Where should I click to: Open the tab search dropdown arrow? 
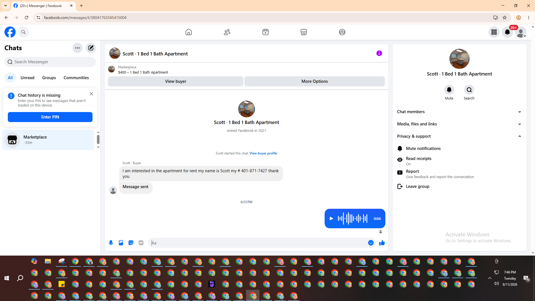pyautogui.click(x=6, y=6)
